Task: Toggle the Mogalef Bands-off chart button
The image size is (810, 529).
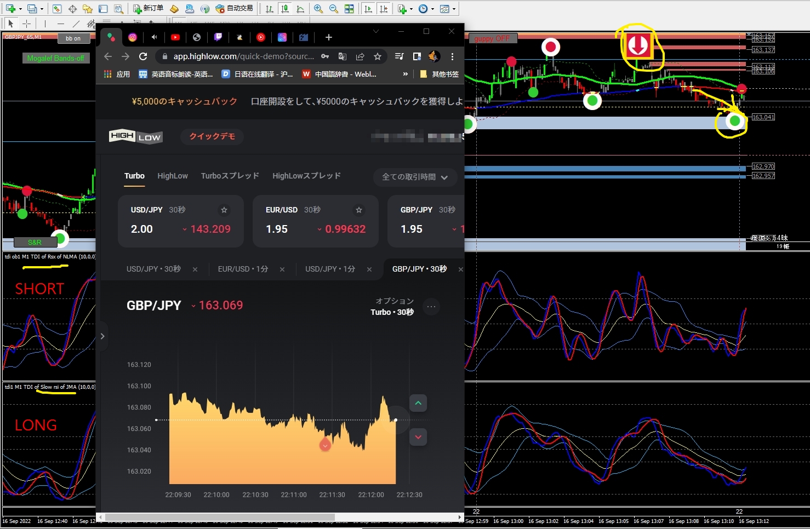Action: pos(55,58)
